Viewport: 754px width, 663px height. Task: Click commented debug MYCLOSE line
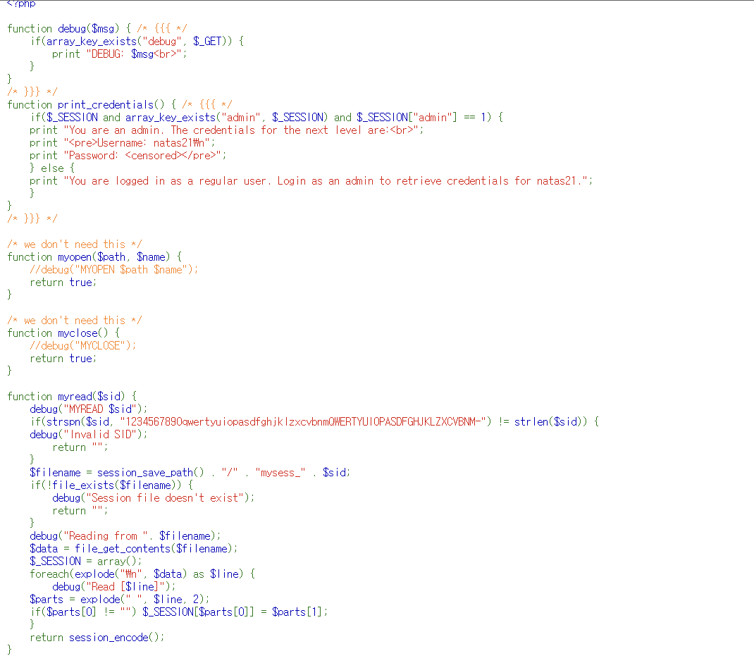(82, 346)
